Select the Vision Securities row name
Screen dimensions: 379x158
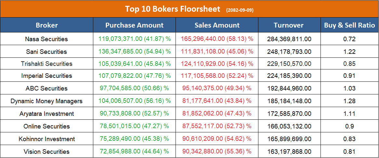46,152
